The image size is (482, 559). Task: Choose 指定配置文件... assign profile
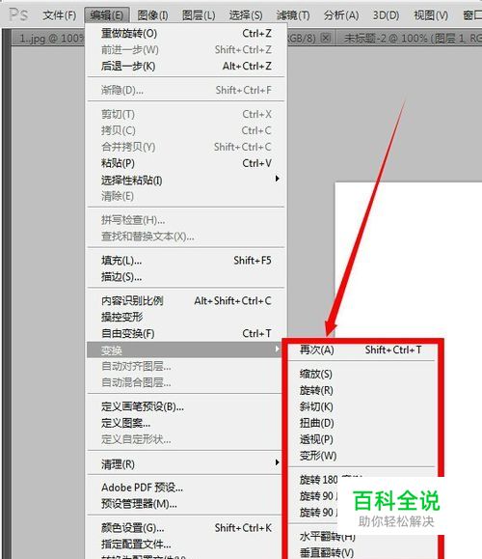[x=184, y=544]
